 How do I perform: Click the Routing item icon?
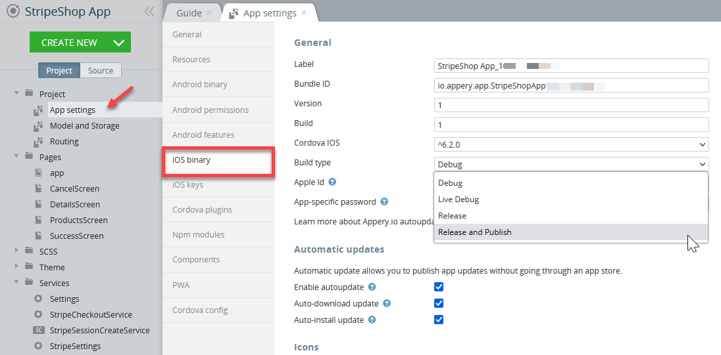pos(39,141)
